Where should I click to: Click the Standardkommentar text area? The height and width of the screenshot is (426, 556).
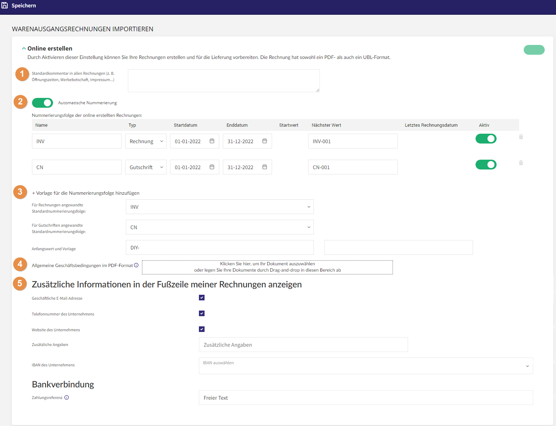(224, 81)
